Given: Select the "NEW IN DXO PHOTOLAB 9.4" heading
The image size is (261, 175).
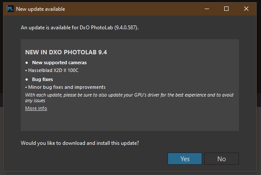Looking at the screenshot, I should pyautogui.click(x=66, y=53).
